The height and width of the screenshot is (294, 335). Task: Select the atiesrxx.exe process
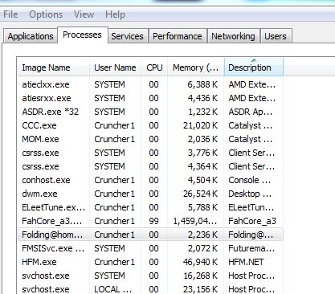(150, 98)
